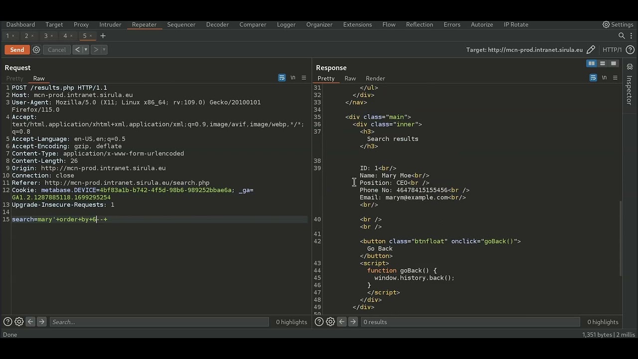The image size is (638, 359).
Task: Open the Request editor hamburger menu
Action: point(304,78)
